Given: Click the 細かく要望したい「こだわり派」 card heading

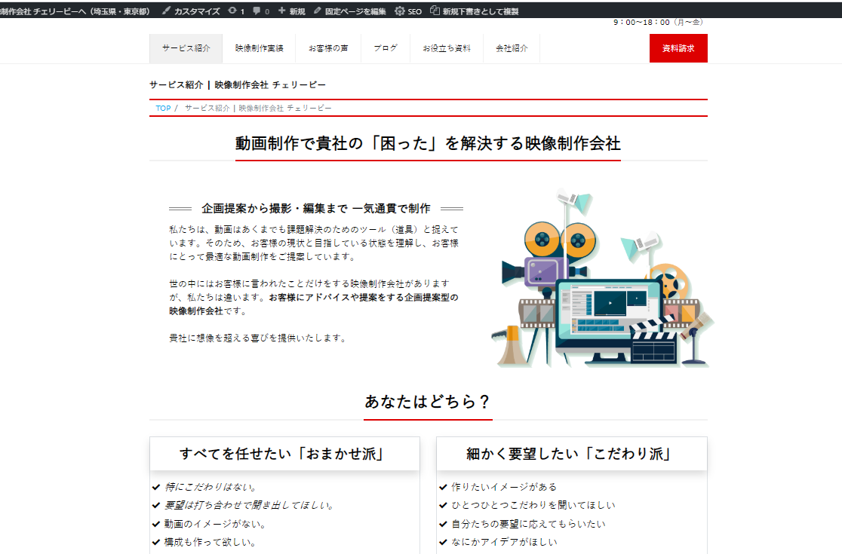Looking at the screenshot, I should pos(570,454).
